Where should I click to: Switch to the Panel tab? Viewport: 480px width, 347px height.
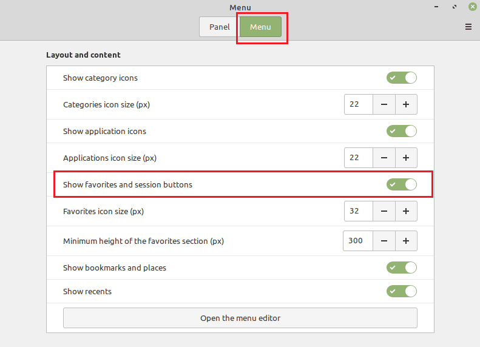point(220,27)
